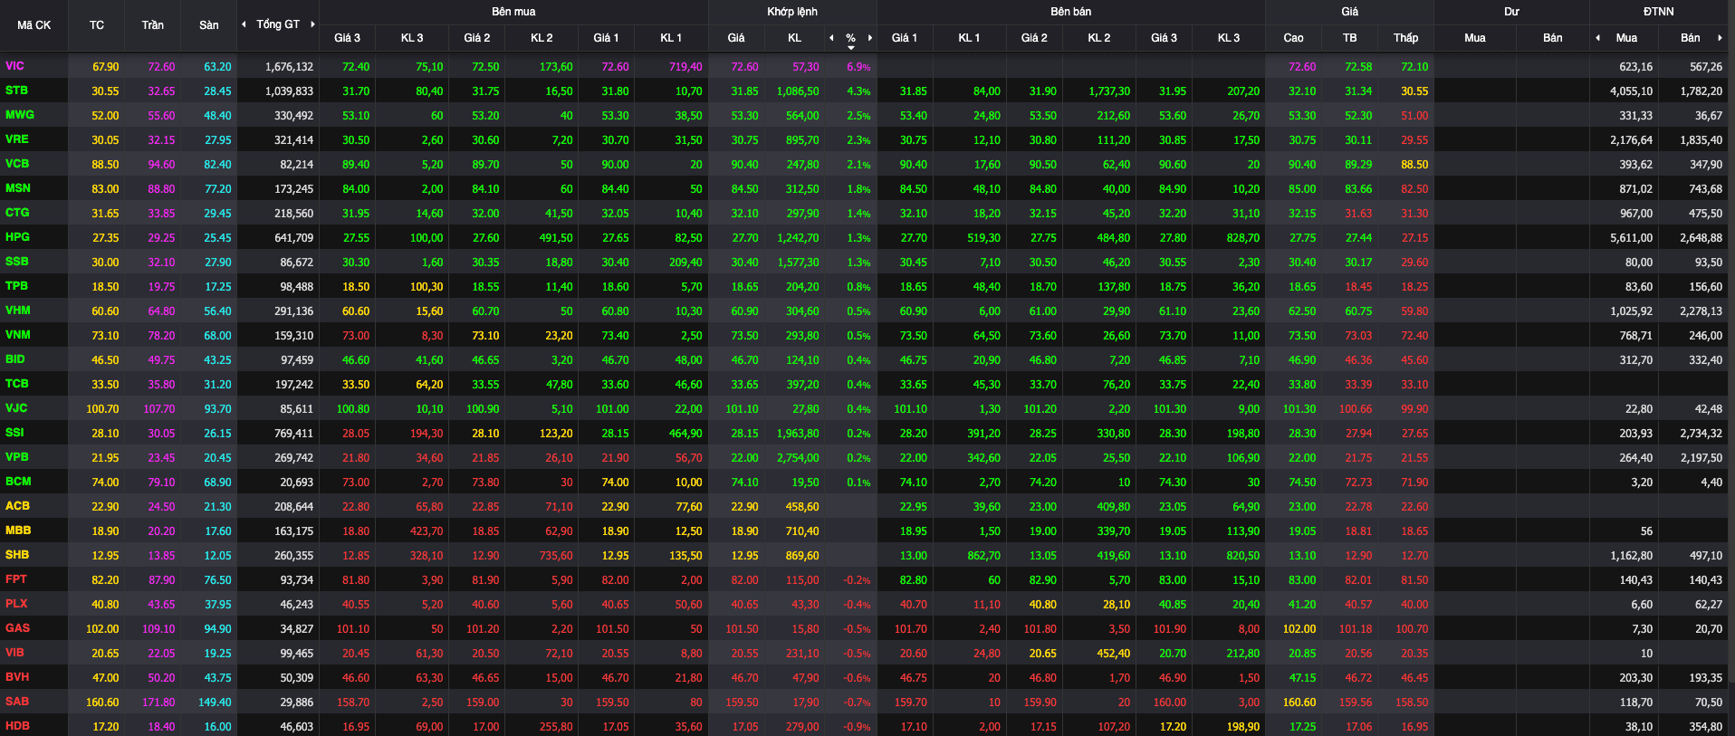The height and width of the screenshot is (736, 1735).
Task: Open the FPT stock symbol
Action: (15, 579)
